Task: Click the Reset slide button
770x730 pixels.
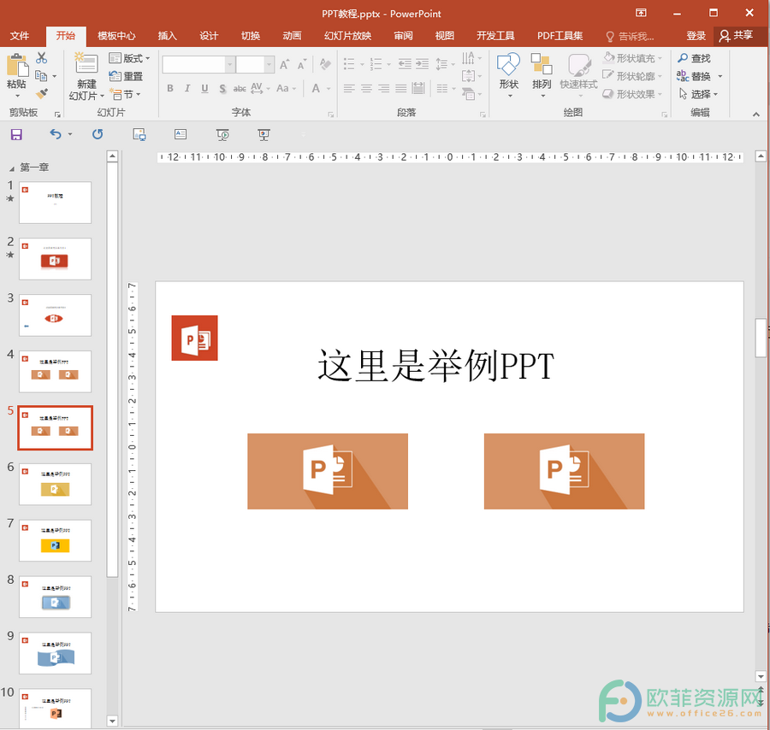Action: [x=126, y=76]
